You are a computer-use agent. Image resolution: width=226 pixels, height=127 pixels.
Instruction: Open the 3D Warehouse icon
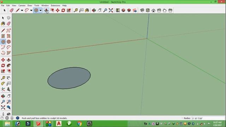coord(123,10)
